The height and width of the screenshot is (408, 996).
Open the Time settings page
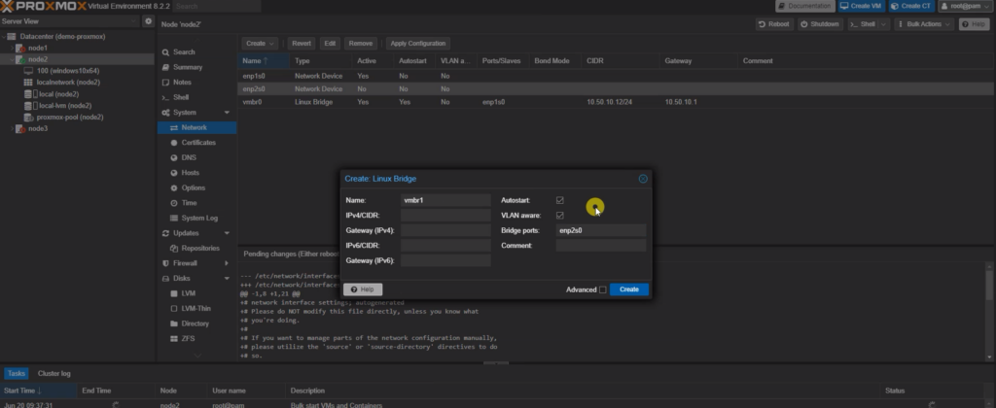189,203
